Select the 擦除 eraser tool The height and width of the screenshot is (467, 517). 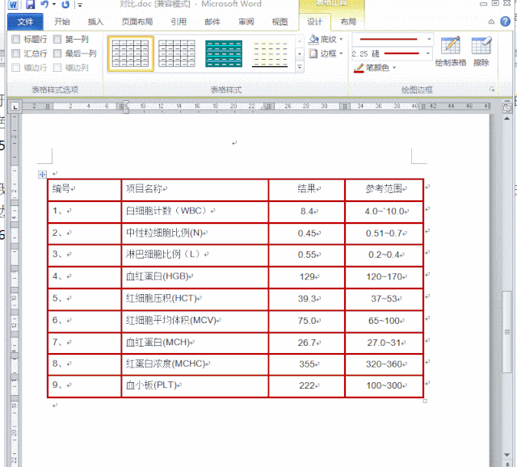(x=481, y=51)
